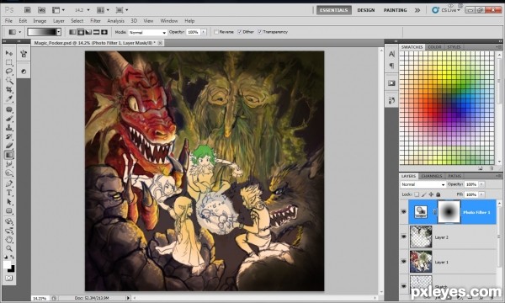
Task: Choose Reflected Gradient style button
Action: (x=96, y=32)
